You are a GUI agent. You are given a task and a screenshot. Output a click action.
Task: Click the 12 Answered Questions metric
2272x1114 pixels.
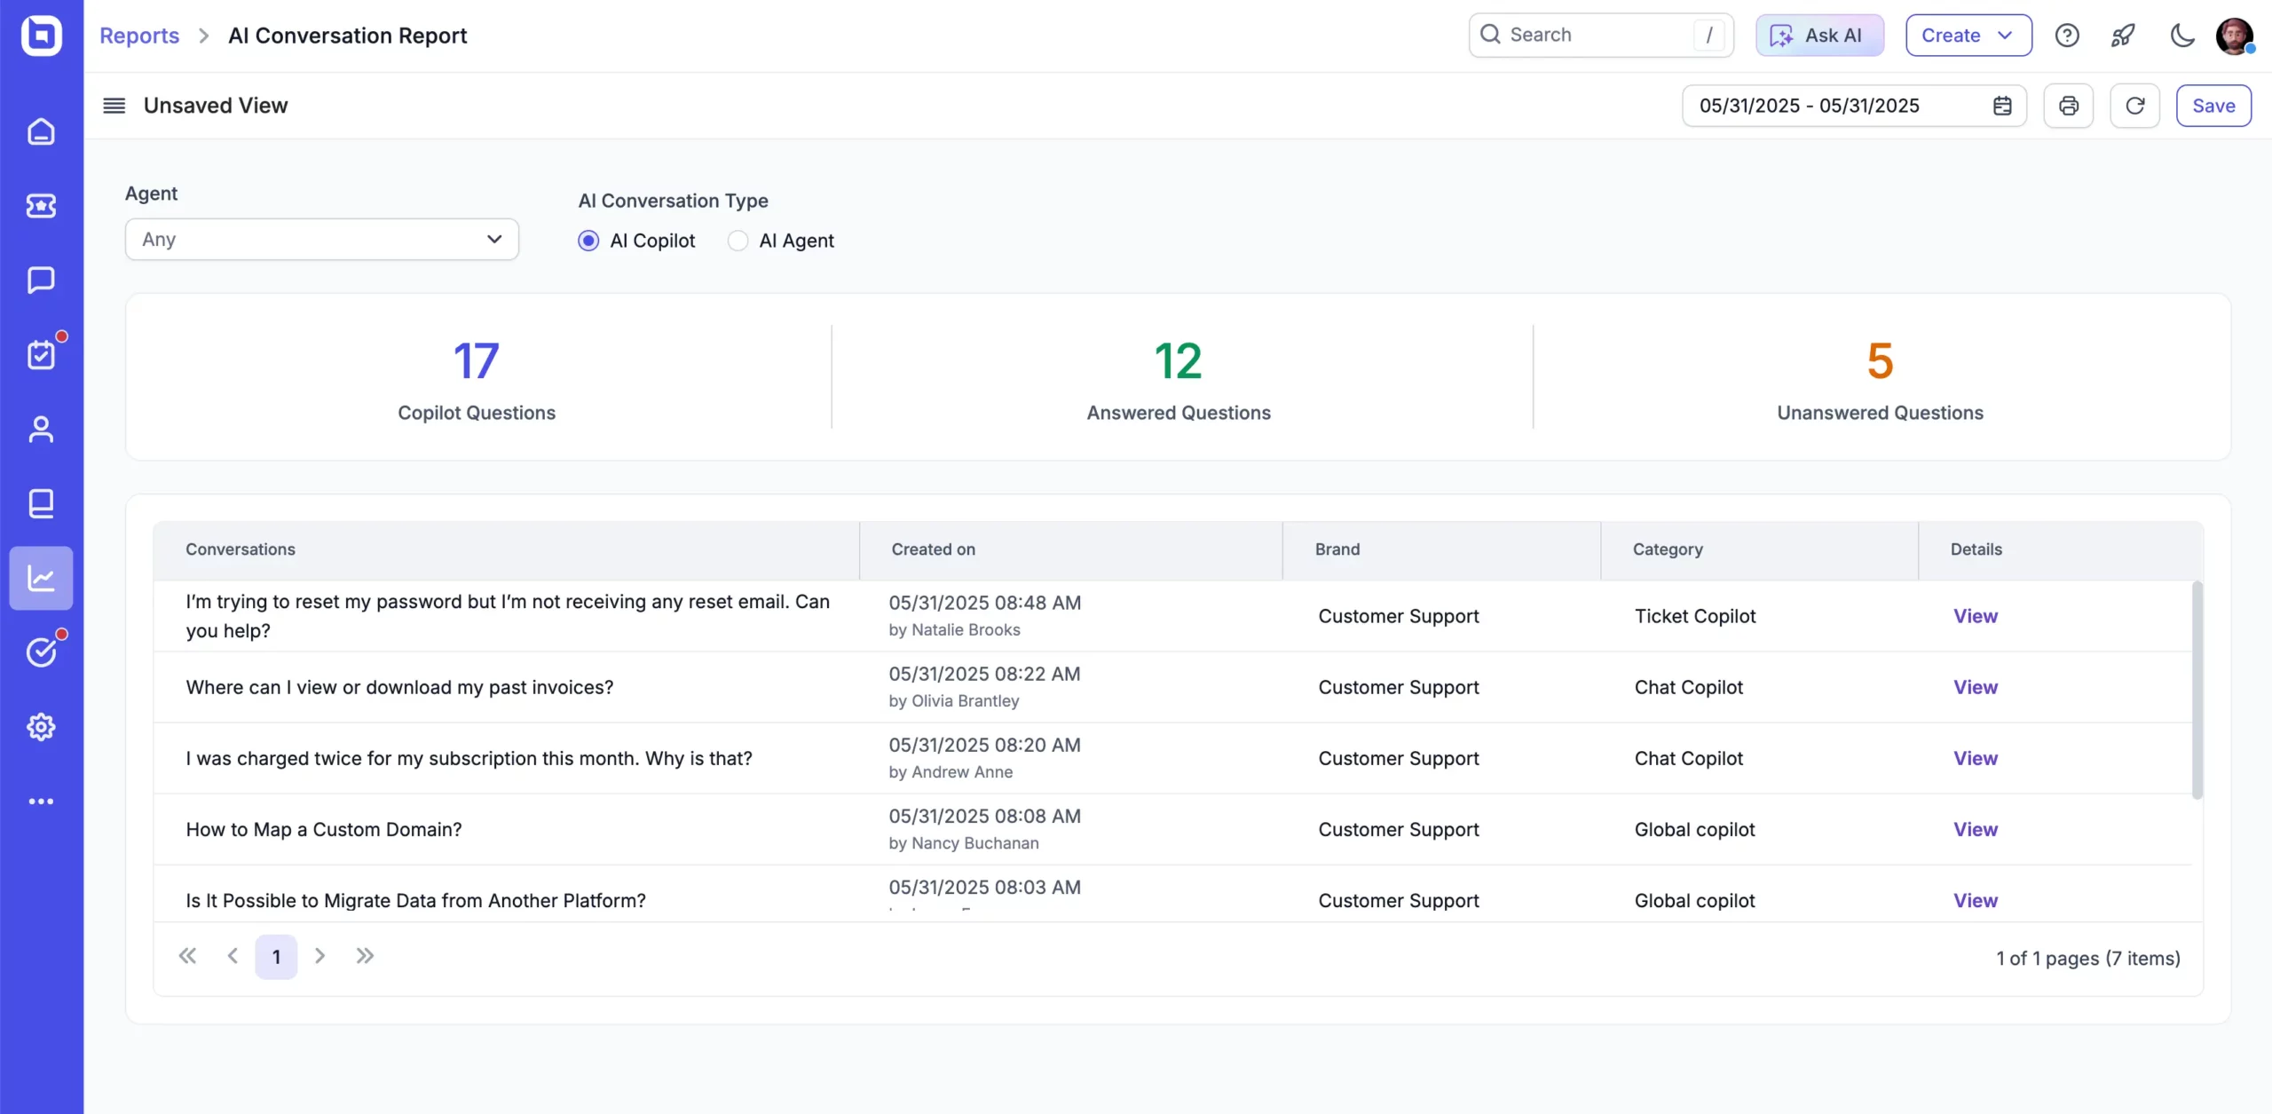[x=1179, y=379]
